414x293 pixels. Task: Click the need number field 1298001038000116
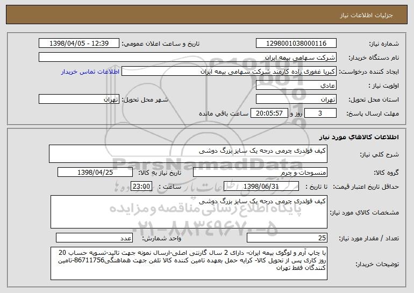296,44
